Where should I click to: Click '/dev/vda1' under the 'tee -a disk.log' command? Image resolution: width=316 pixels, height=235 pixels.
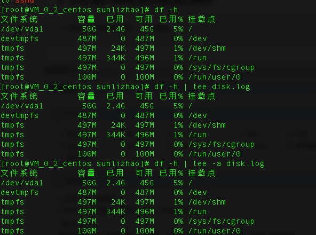click(x=22, y=183)
